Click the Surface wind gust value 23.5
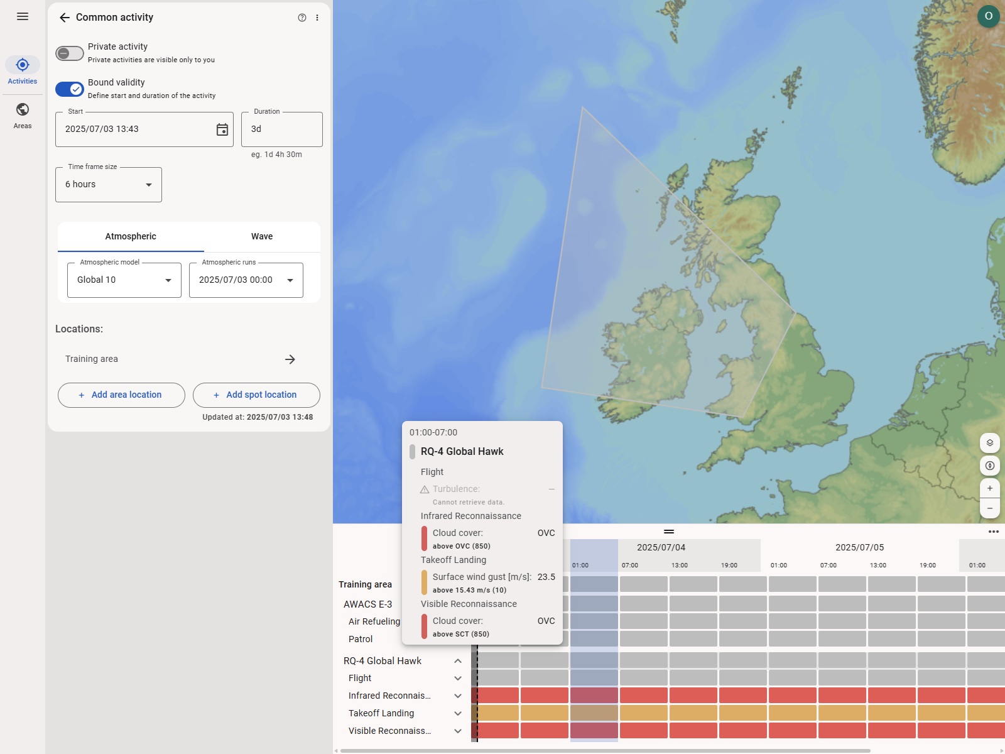This screenshot has width=1005, height=754. tap(546, 577)
